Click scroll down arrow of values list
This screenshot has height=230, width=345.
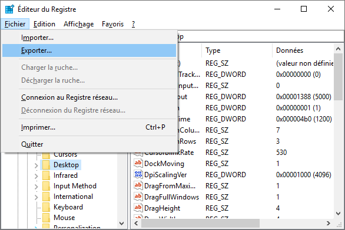pyautogui.click(x=338, y=213)
